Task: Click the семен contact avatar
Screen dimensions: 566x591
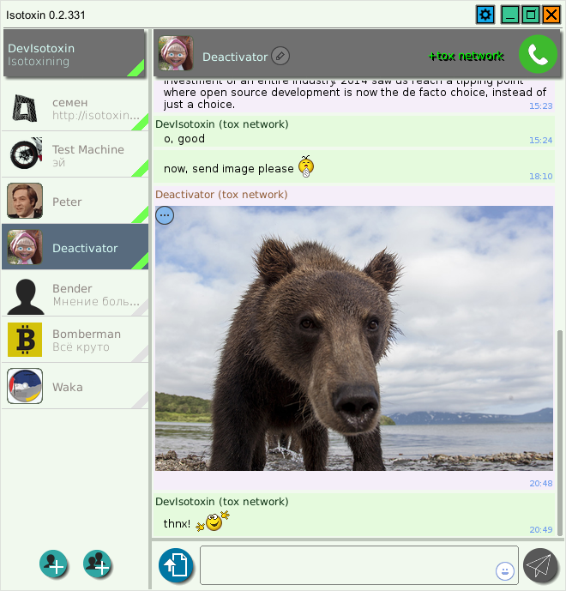Action: [25, 109]
